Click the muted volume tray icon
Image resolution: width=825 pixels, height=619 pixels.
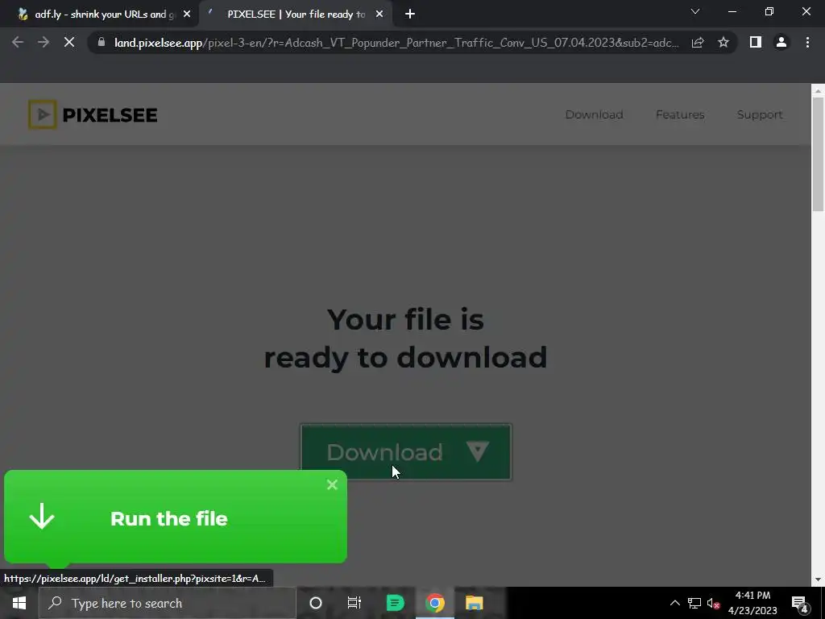point(714,603)
